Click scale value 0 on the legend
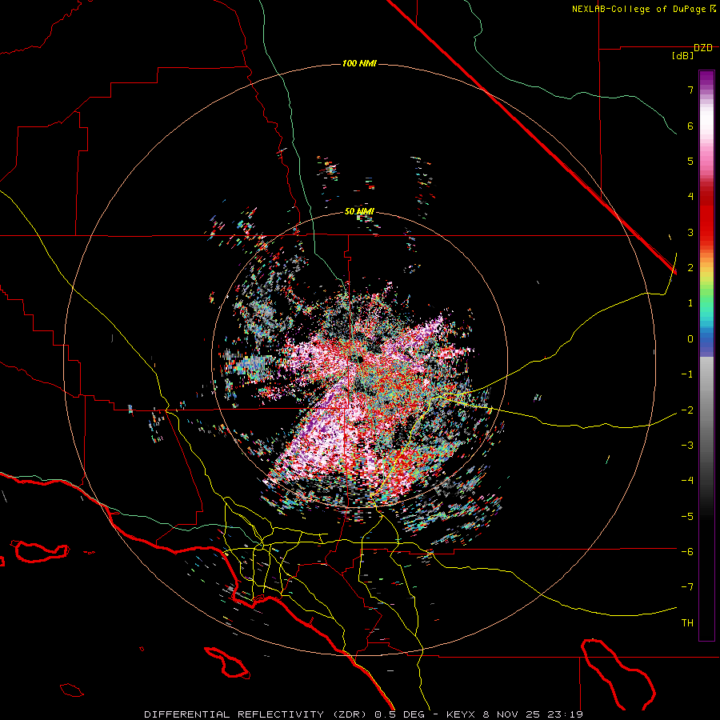The height and width of the screenshot is (720, 720). [690, 339]
